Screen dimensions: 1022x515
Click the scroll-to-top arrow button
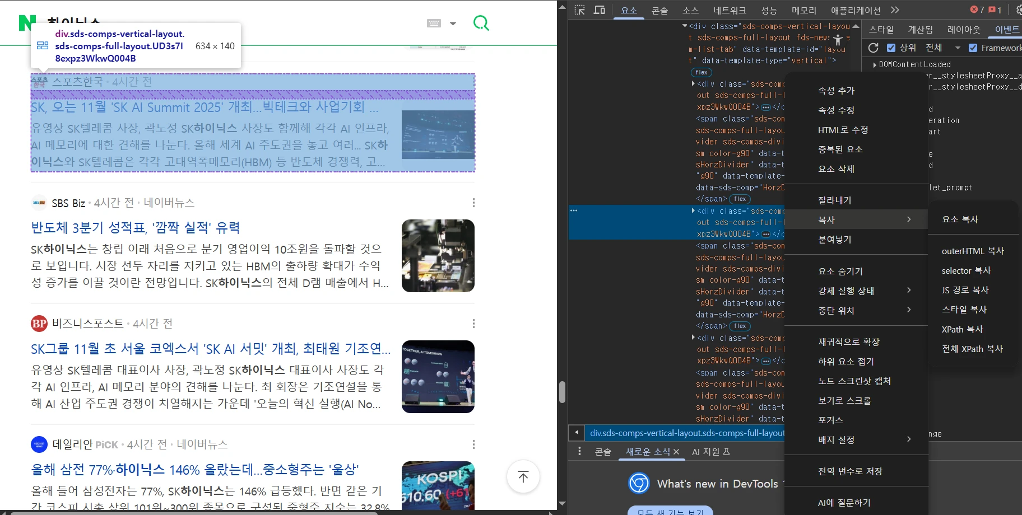coord(523,476)
